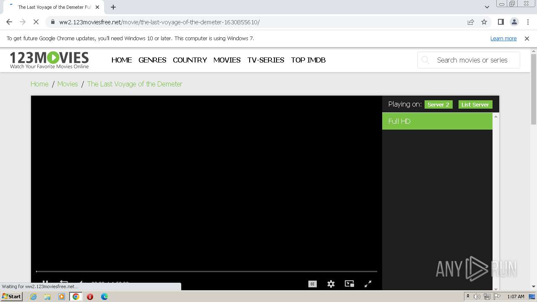Share this page
The width and height of the screenshot is (537, 302).
pos(471,22)
